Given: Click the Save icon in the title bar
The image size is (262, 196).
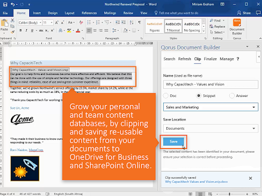Looking at the screenshot, I should [4, 4].
